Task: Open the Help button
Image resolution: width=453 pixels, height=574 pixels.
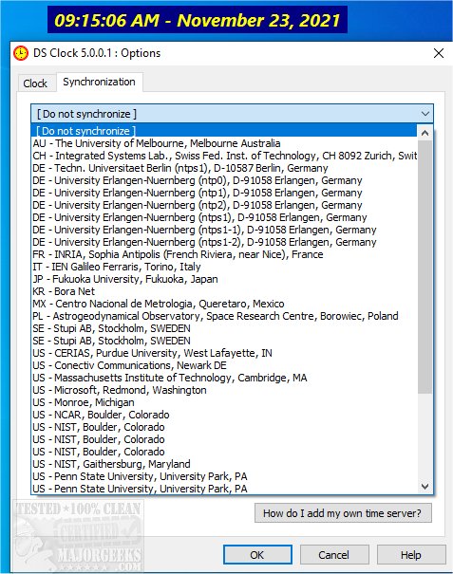Action: click(411, 555)
